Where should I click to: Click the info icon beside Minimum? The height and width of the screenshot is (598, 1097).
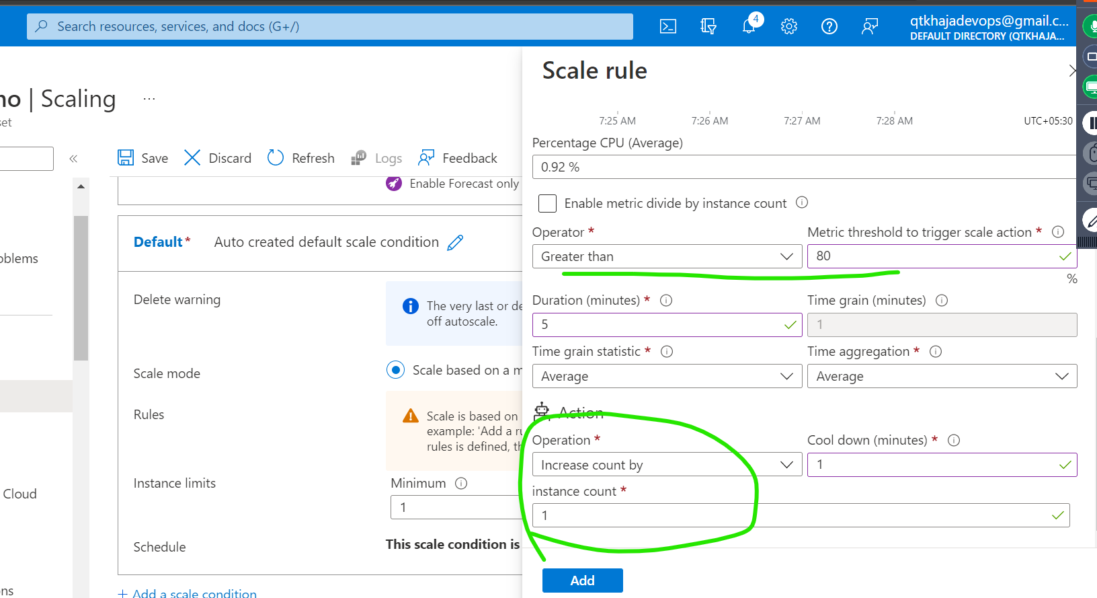coord(461,483)
